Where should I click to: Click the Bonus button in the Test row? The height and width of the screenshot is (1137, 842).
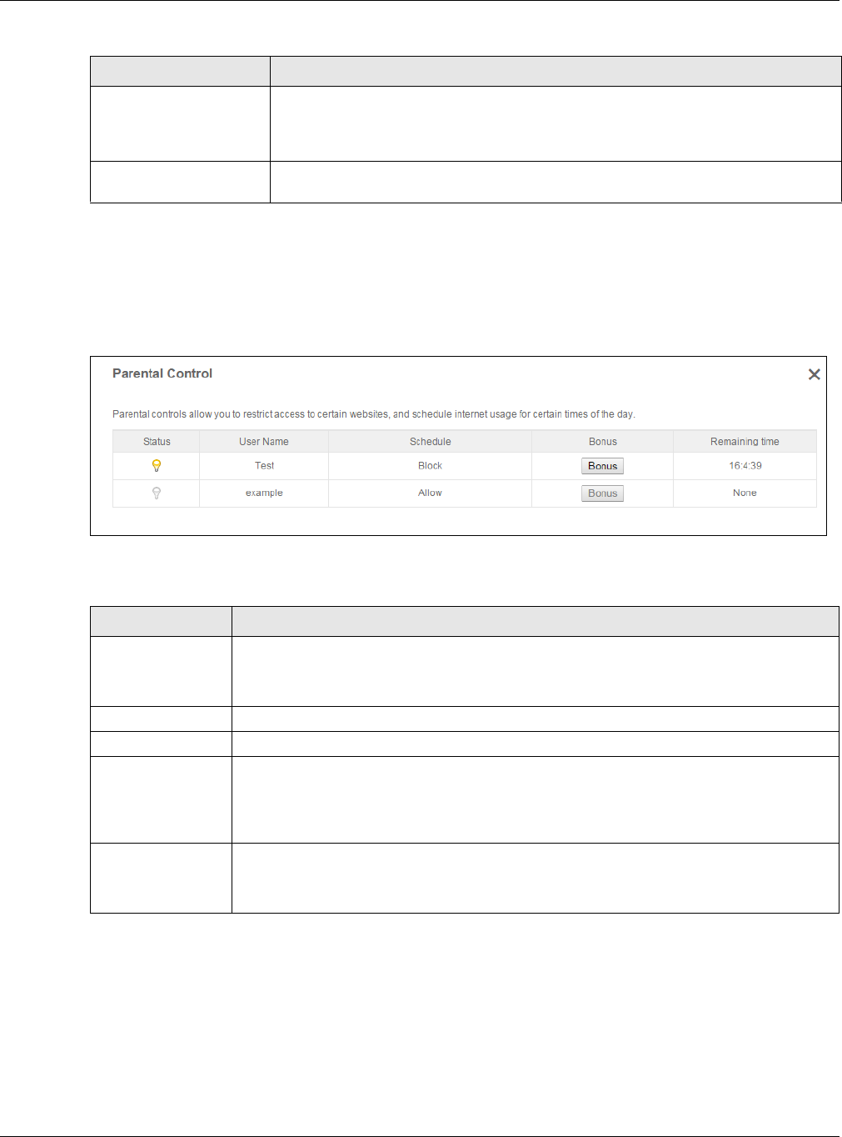coord(602,466)
